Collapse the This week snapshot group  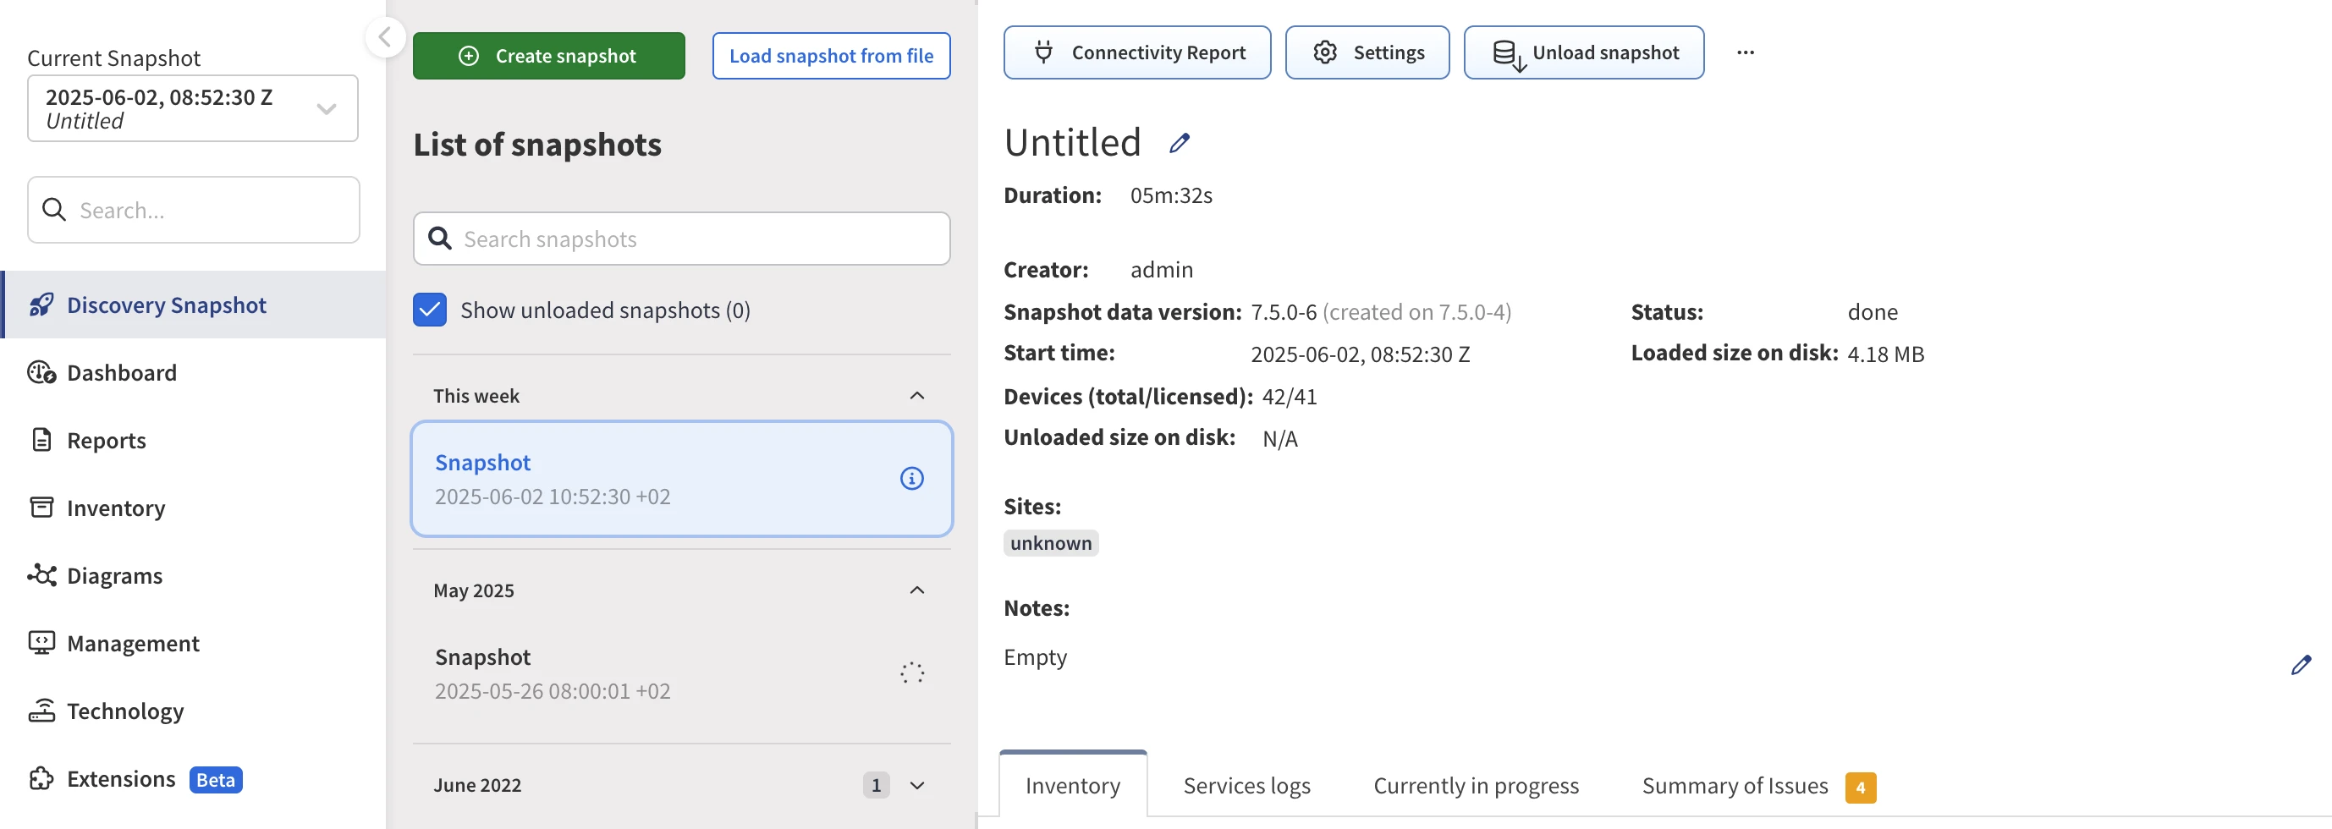(916, 396)
